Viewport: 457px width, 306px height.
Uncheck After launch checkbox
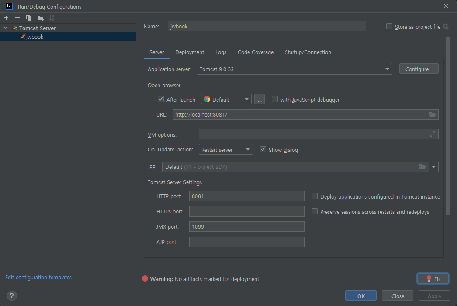pos(161,99)
